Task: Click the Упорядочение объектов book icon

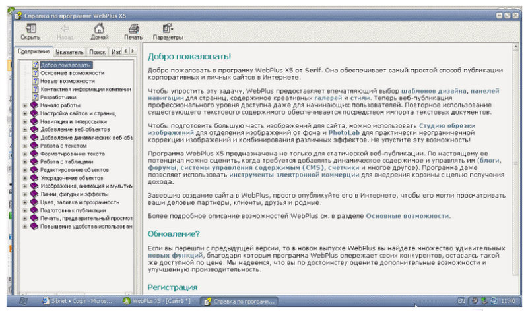Action: (x=34, y=177)
